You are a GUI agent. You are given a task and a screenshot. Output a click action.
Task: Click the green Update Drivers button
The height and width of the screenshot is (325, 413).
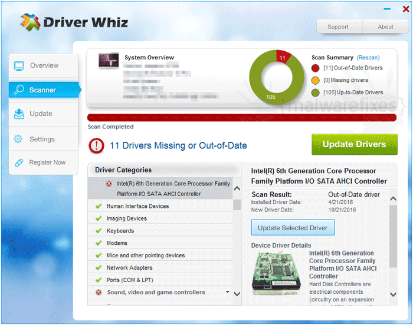354,144
